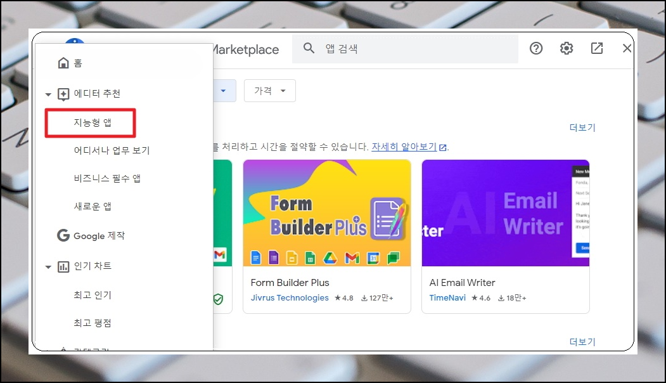Click the Marketplace title text
Viewport: 666px width, 383px height.
(246, 49)
